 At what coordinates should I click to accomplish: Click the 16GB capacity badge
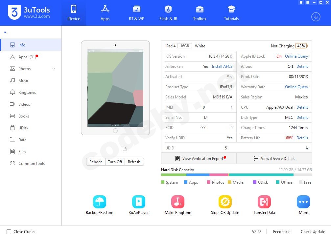[x=184, y=46]
